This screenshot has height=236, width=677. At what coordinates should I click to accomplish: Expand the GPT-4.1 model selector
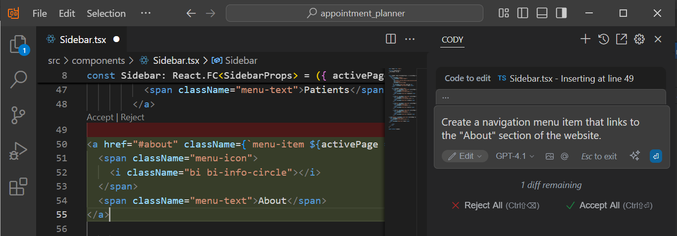(515, 156)
